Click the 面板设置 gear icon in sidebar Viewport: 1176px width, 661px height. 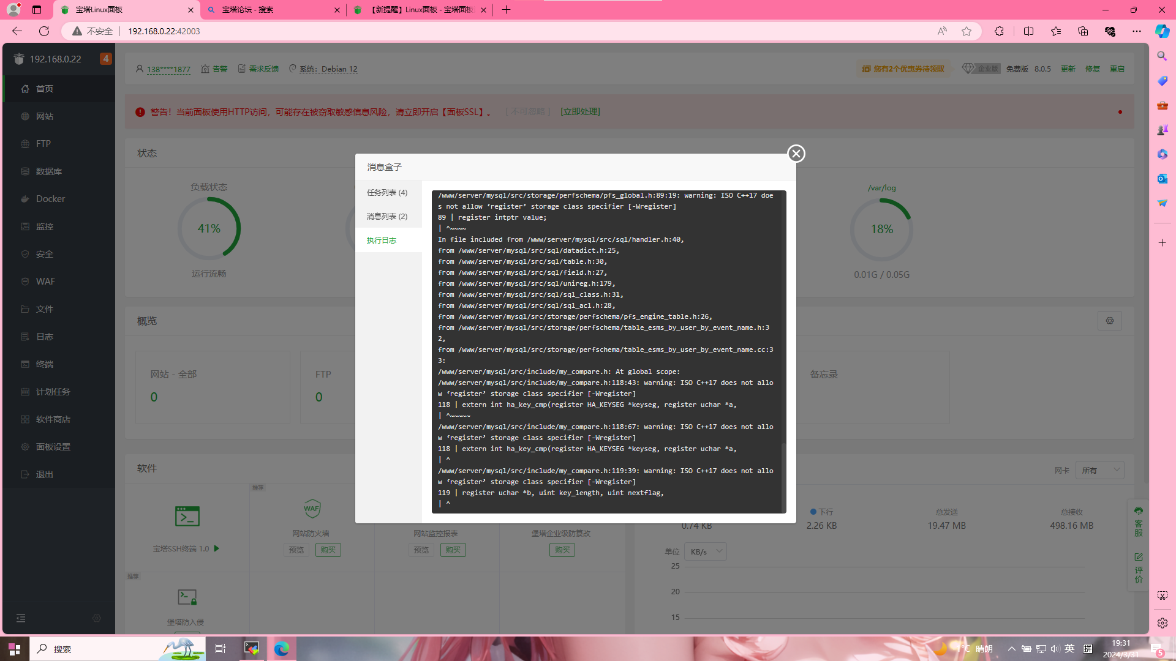coord(25,447)
